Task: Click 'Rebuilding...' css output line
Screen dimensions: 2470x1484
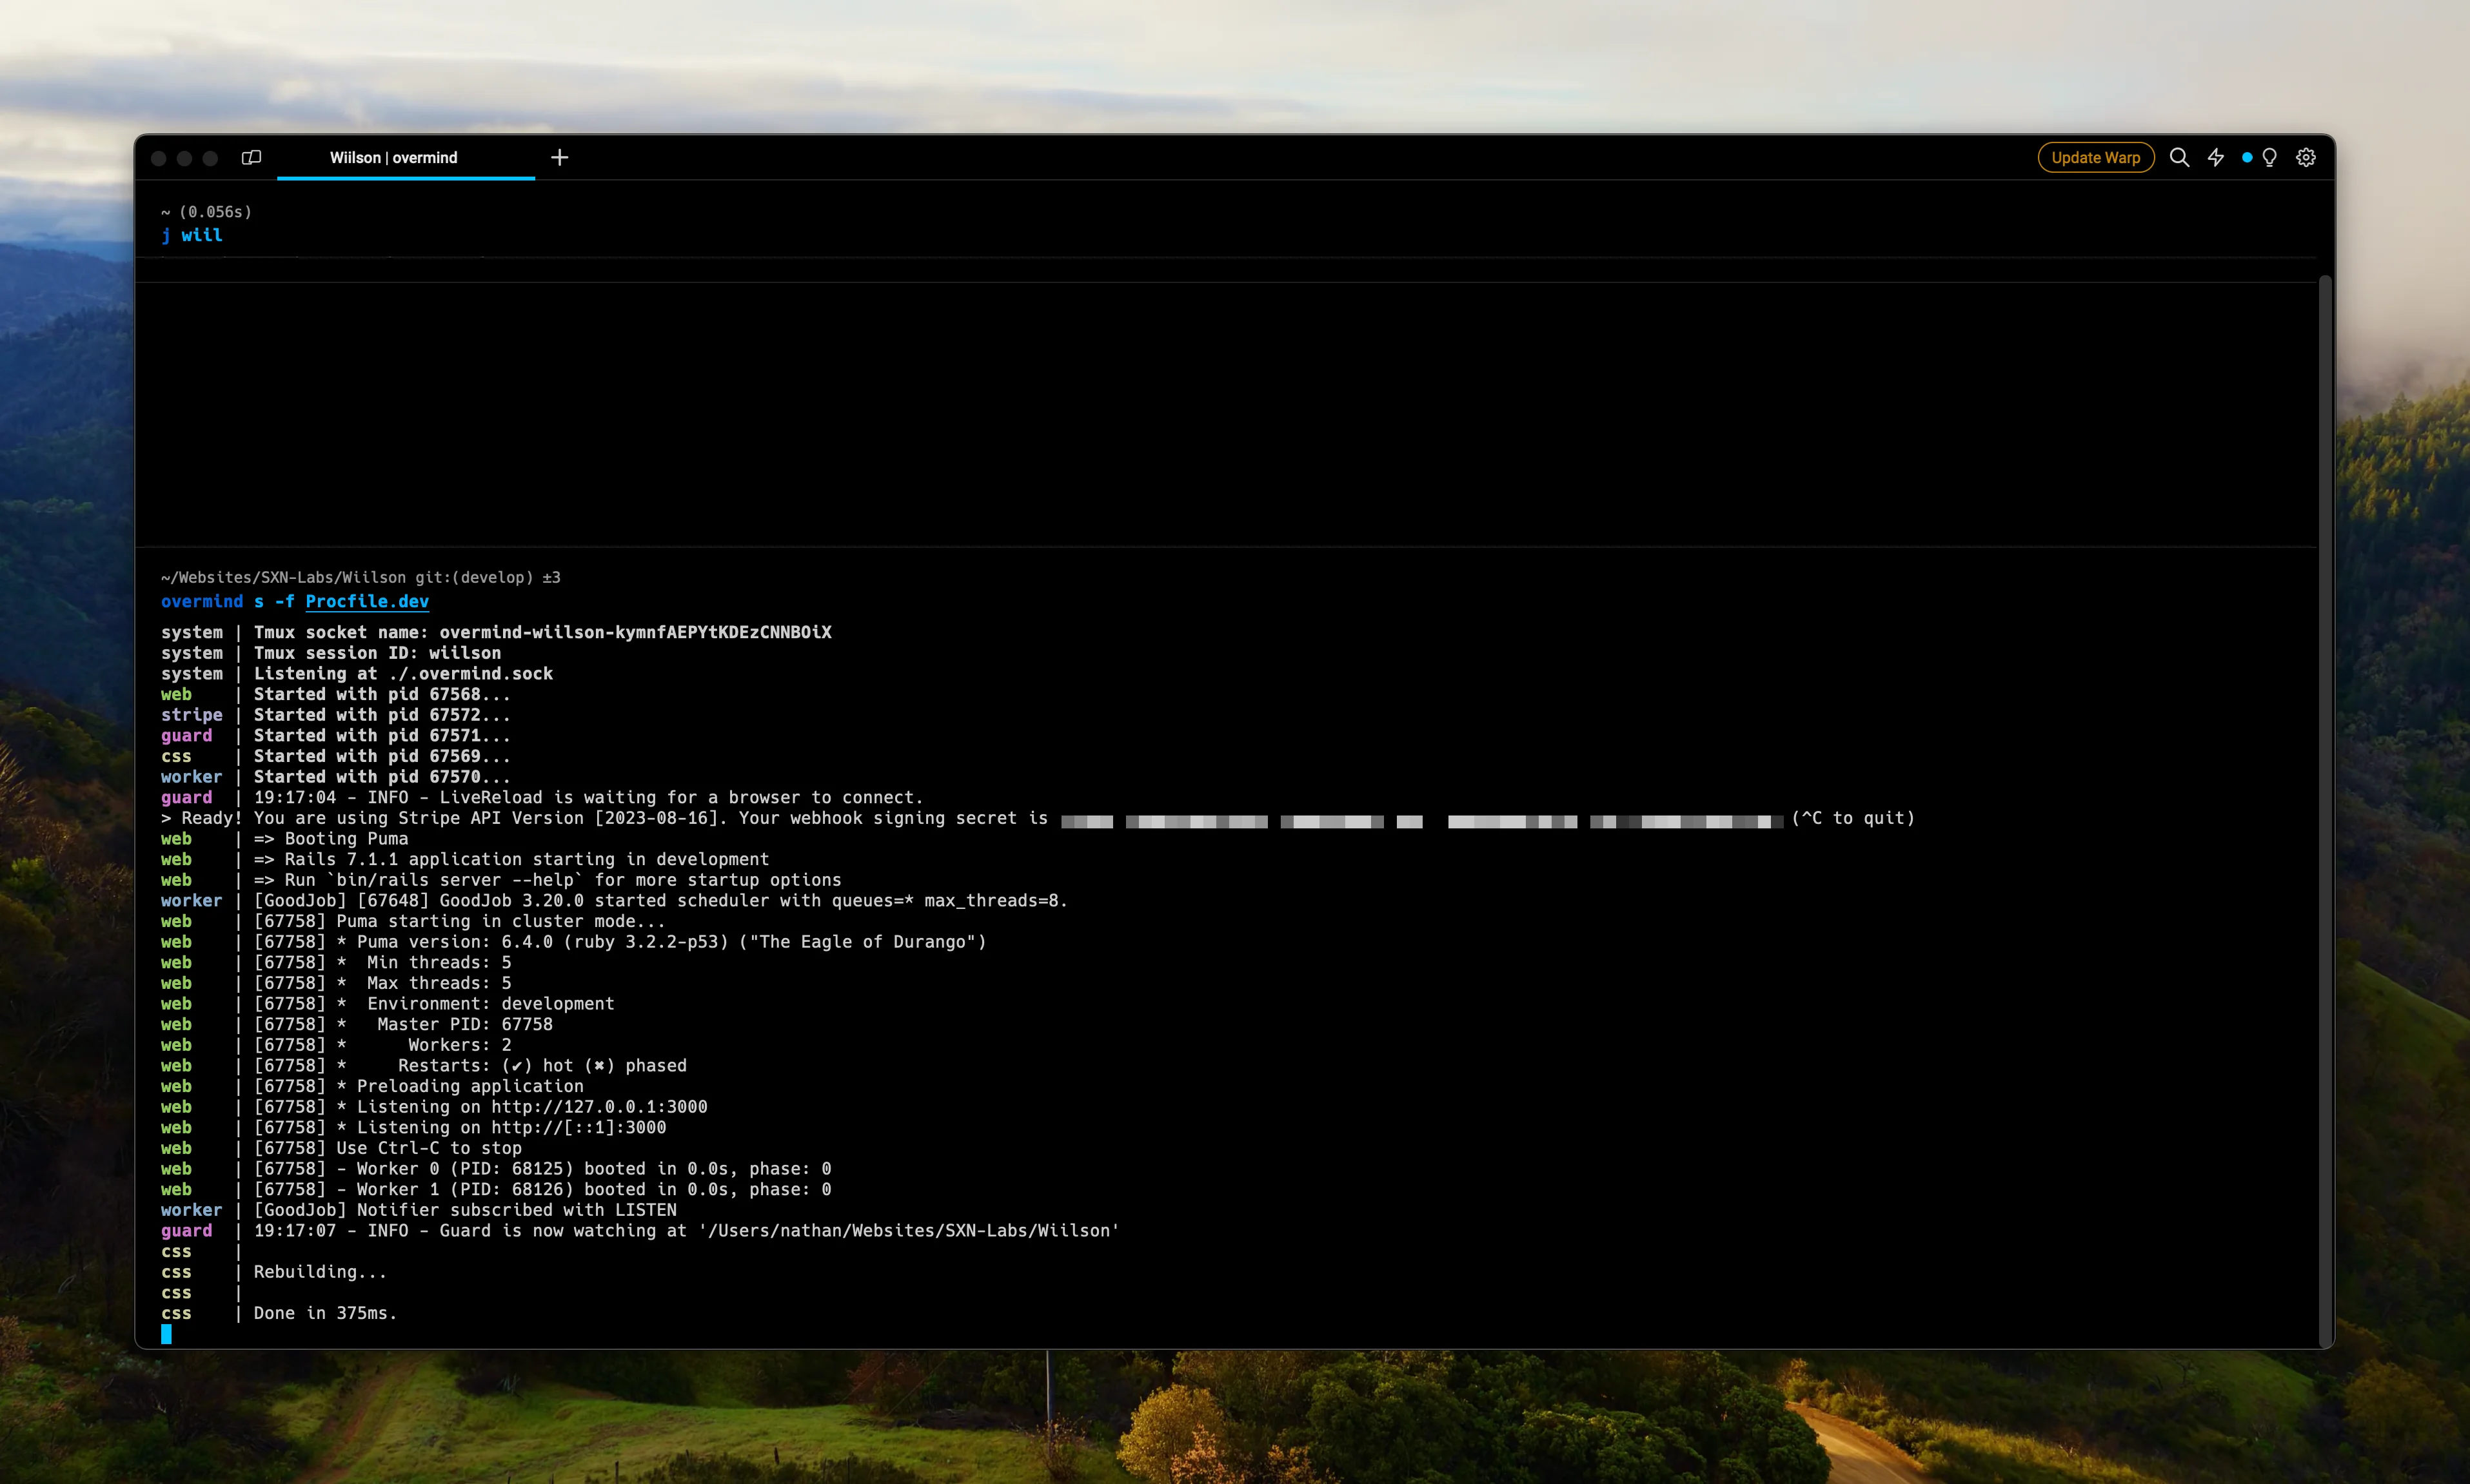Action: pyautogui.click(x=320, y=1272)
